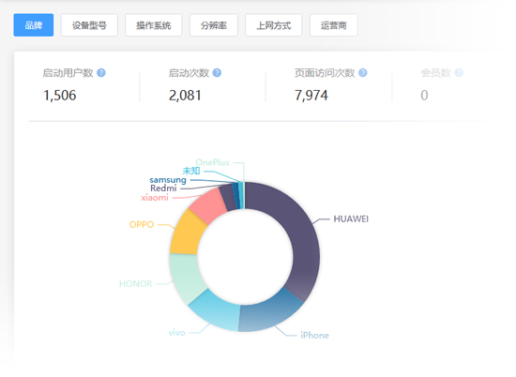This screenshot has height=377, width=516.
Task: Select the 启动用户数 1,506 metric
Action: pyautogui.click(x=74, y=85)
